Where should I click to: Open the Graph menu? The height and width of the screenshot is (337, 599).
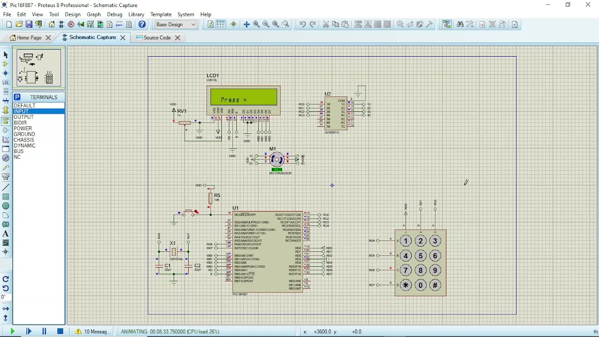point(94,15)
